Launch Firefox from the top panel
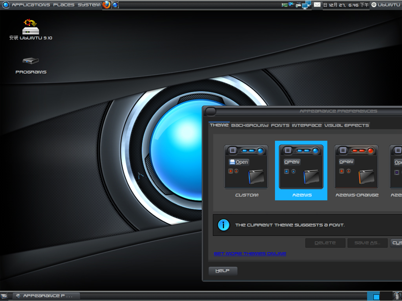 tap(107, 5)
